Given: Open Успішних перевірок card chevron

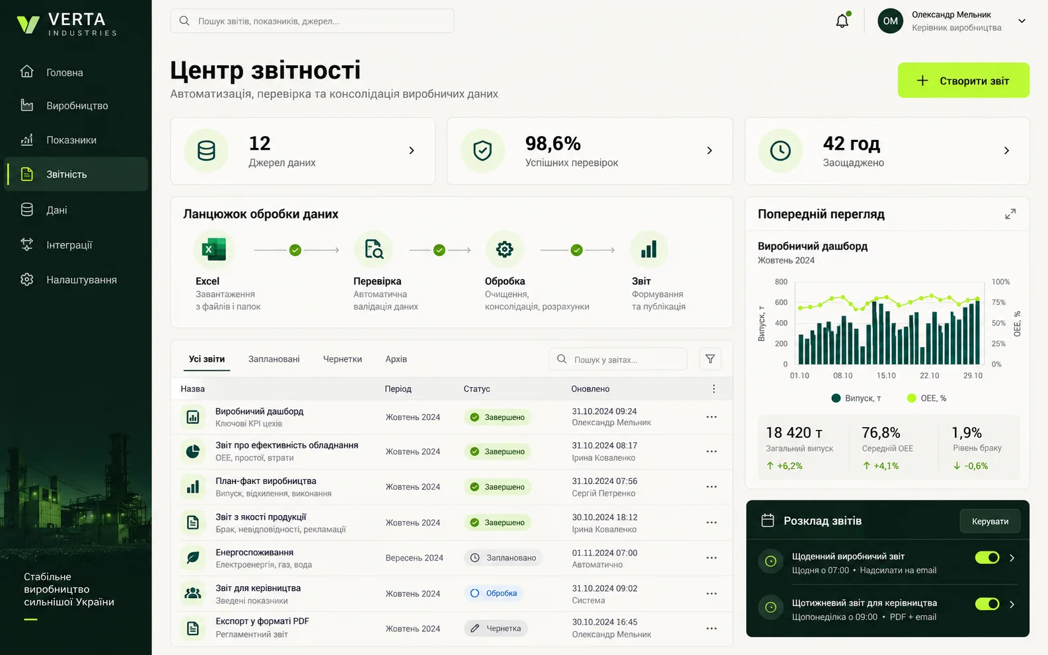Looking at the screenshot, I should point(710,151).
